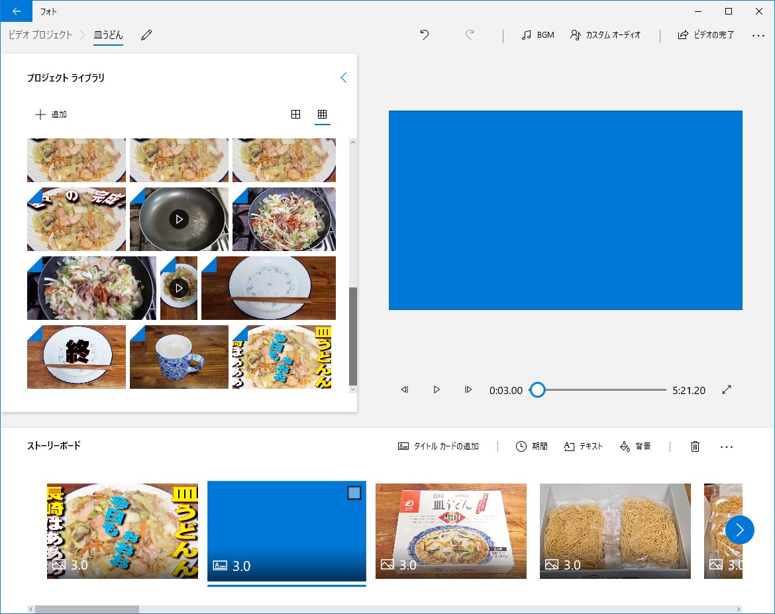Click the back arrow in title bar

pos(17,11)
